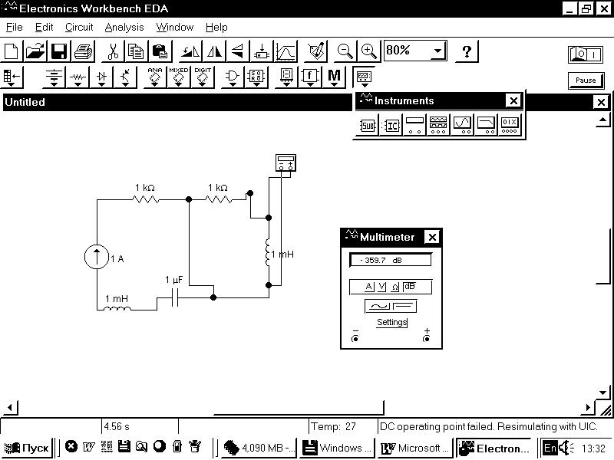Open the Window menu
Screen dimensions: 614x460
(x=175, y=28)
